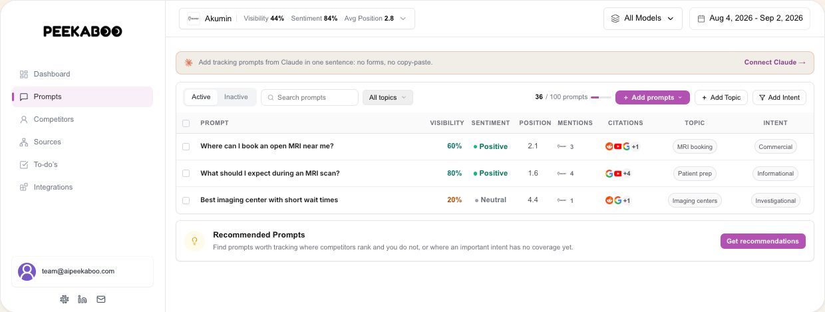Open Integrations in sidebar

(x=82, y=187)
